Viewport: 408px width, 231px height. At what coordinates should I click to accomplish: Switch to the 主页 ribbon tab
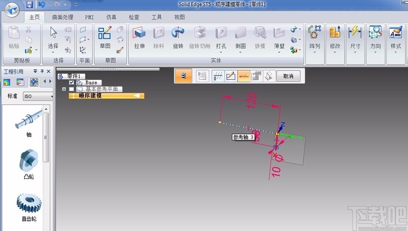coord(35,17)
